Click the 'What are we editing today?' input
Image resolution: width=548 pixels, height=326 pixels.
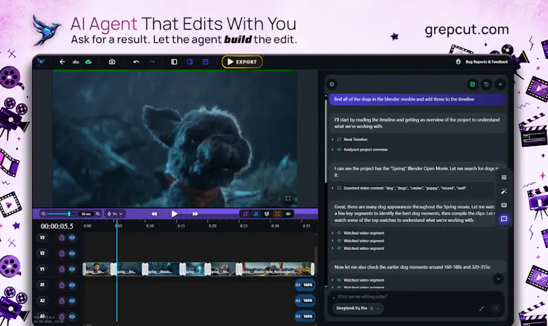(x=416, y=297)
